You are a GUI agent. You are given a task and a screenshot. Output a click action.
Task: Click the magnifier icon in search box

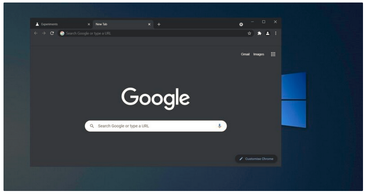[92, 126]
